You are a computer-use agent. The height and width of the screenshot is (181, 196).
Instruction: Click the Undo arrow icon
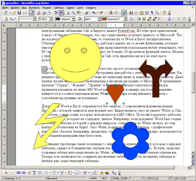[94, 13]
